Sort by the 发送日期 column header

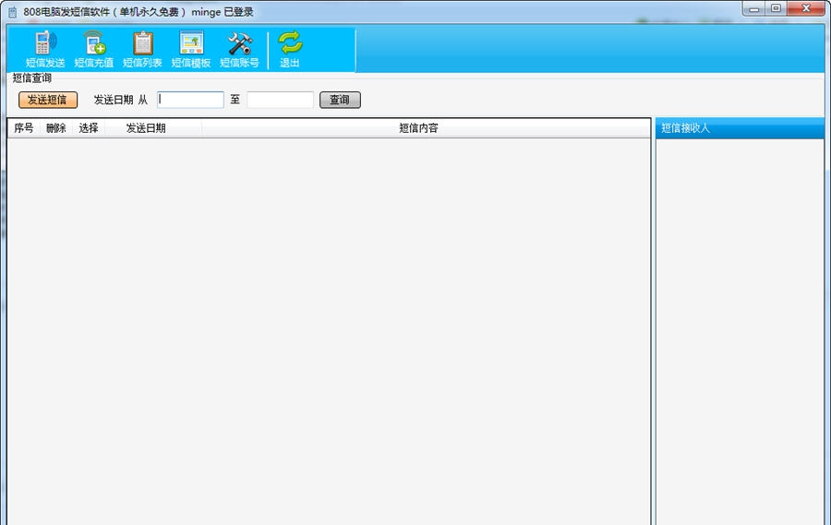coord(146,128)
